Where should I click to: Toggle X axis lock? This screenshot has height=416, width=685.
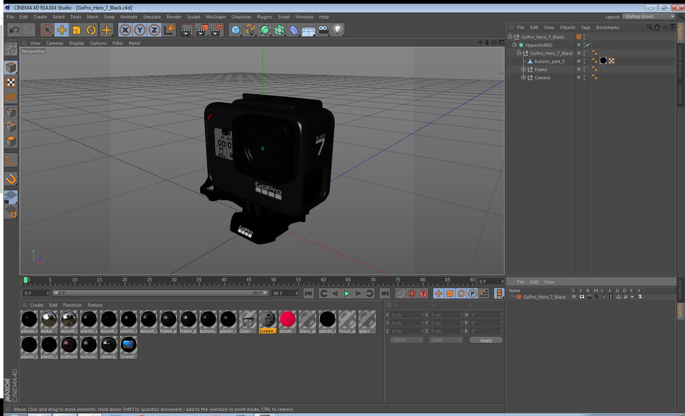125,30
